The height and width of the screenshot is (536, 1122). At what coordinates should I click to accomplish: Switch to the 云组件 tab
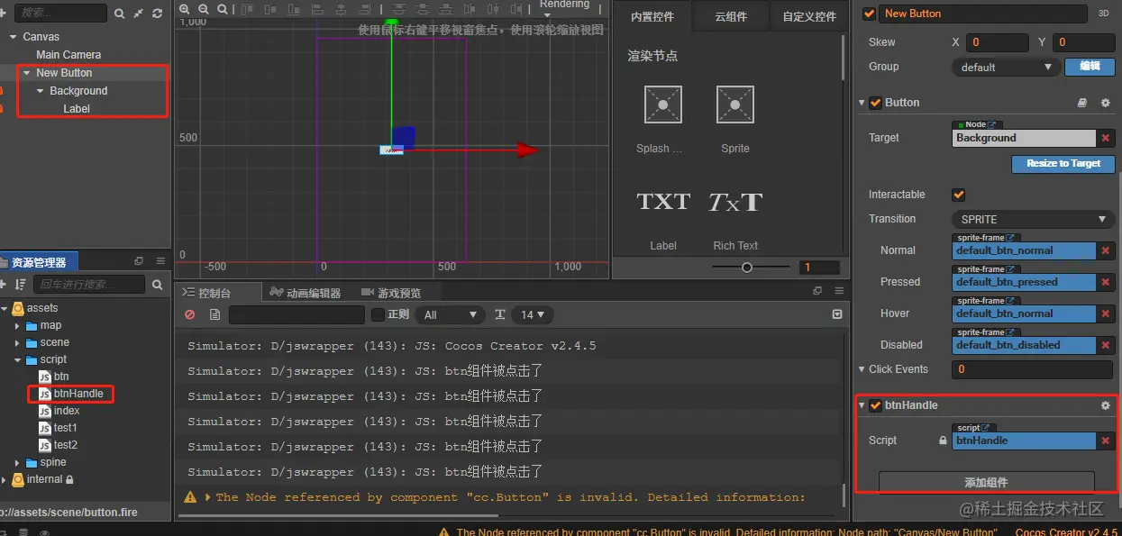tap(731, 16)
